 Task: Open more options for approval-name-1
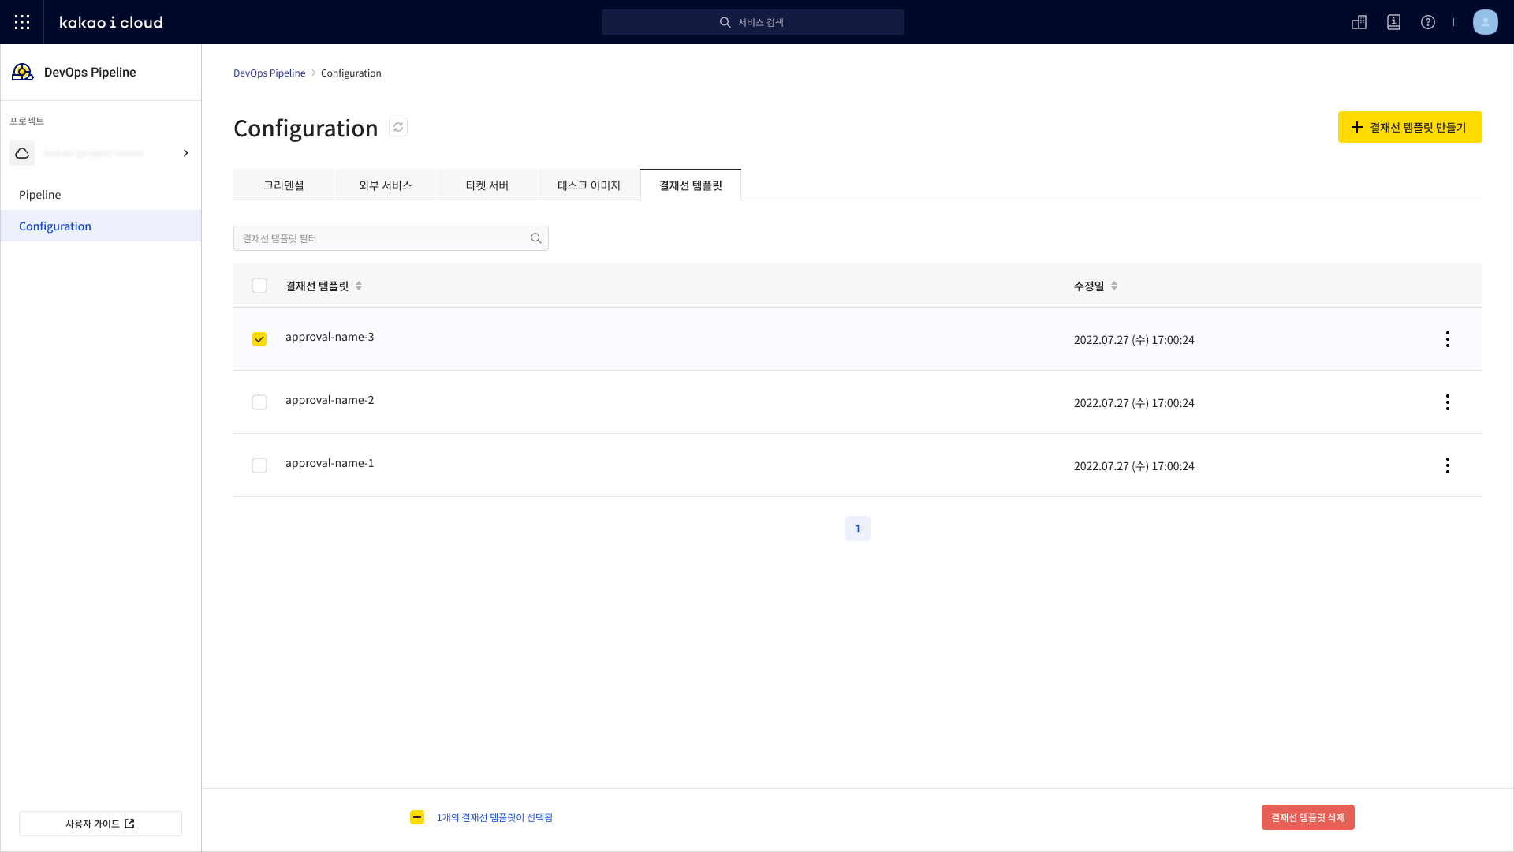point(1447,465)
